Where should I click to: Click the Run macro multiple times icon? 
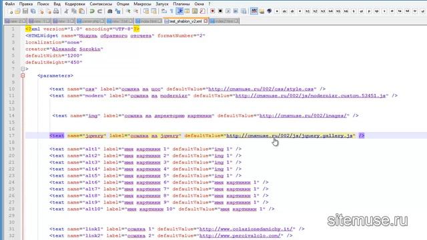point(236,11)
